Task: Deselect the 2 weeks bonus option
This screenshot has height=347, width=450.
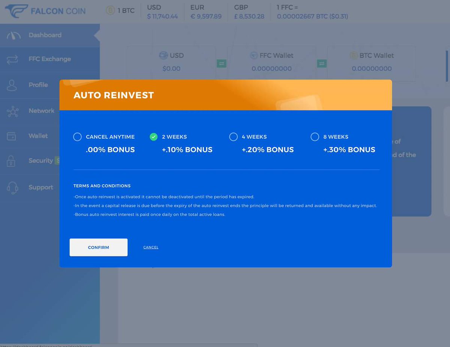Action: (x=153, y=137)
